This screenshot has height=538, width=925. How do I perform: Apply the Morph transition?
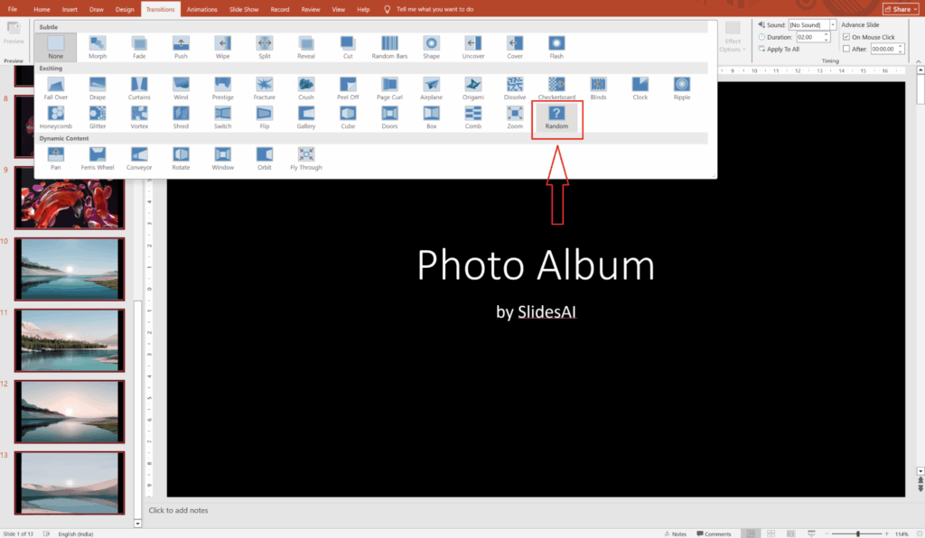(98, 47)
